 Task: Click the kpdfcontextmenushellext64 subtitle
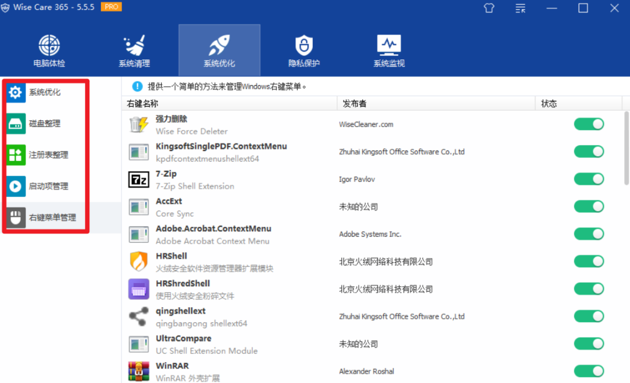[207, 159]
